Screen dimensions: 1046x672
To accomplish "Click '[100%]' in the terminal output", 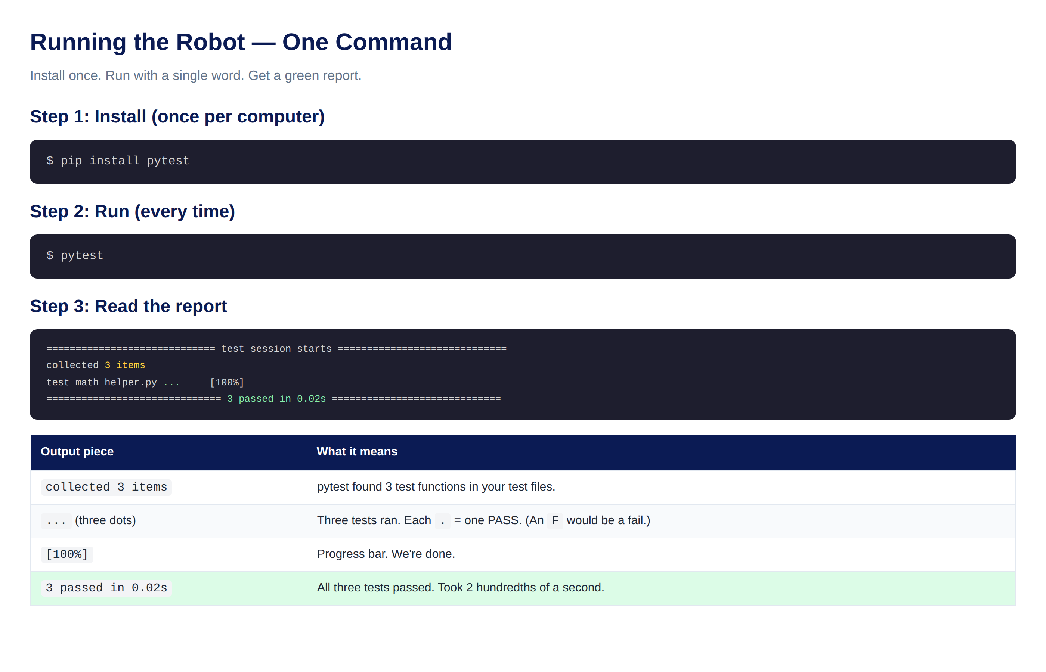I will tap(227, 382).
